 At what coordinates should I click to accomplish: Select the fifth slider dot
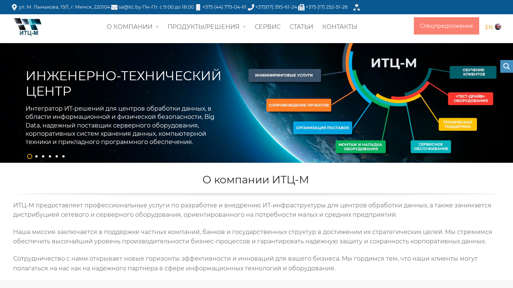click(x=57, y=156)
